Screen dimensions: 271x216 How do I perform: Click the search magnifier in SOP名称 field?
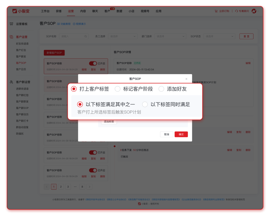pyautogui.click(x=86, y=36)
